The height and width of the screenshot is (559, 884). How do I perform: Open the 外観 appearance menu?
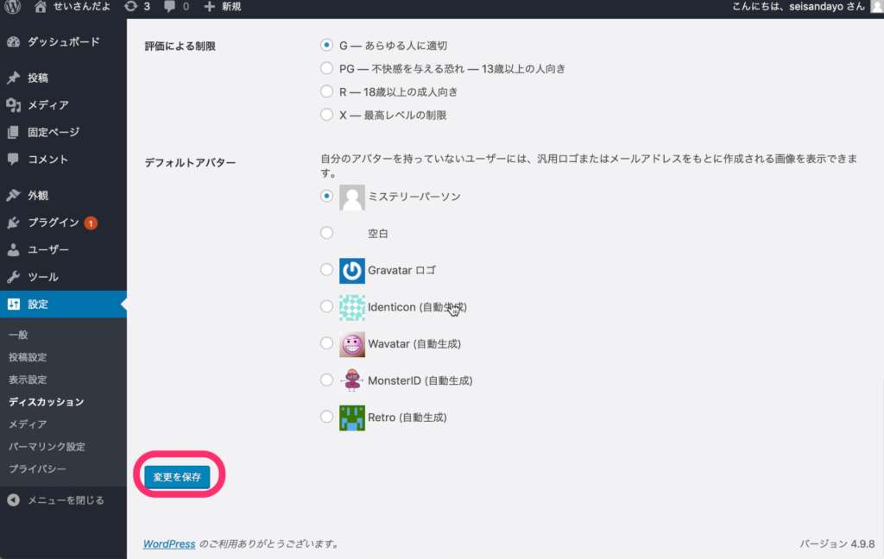[x=38, y=195]
